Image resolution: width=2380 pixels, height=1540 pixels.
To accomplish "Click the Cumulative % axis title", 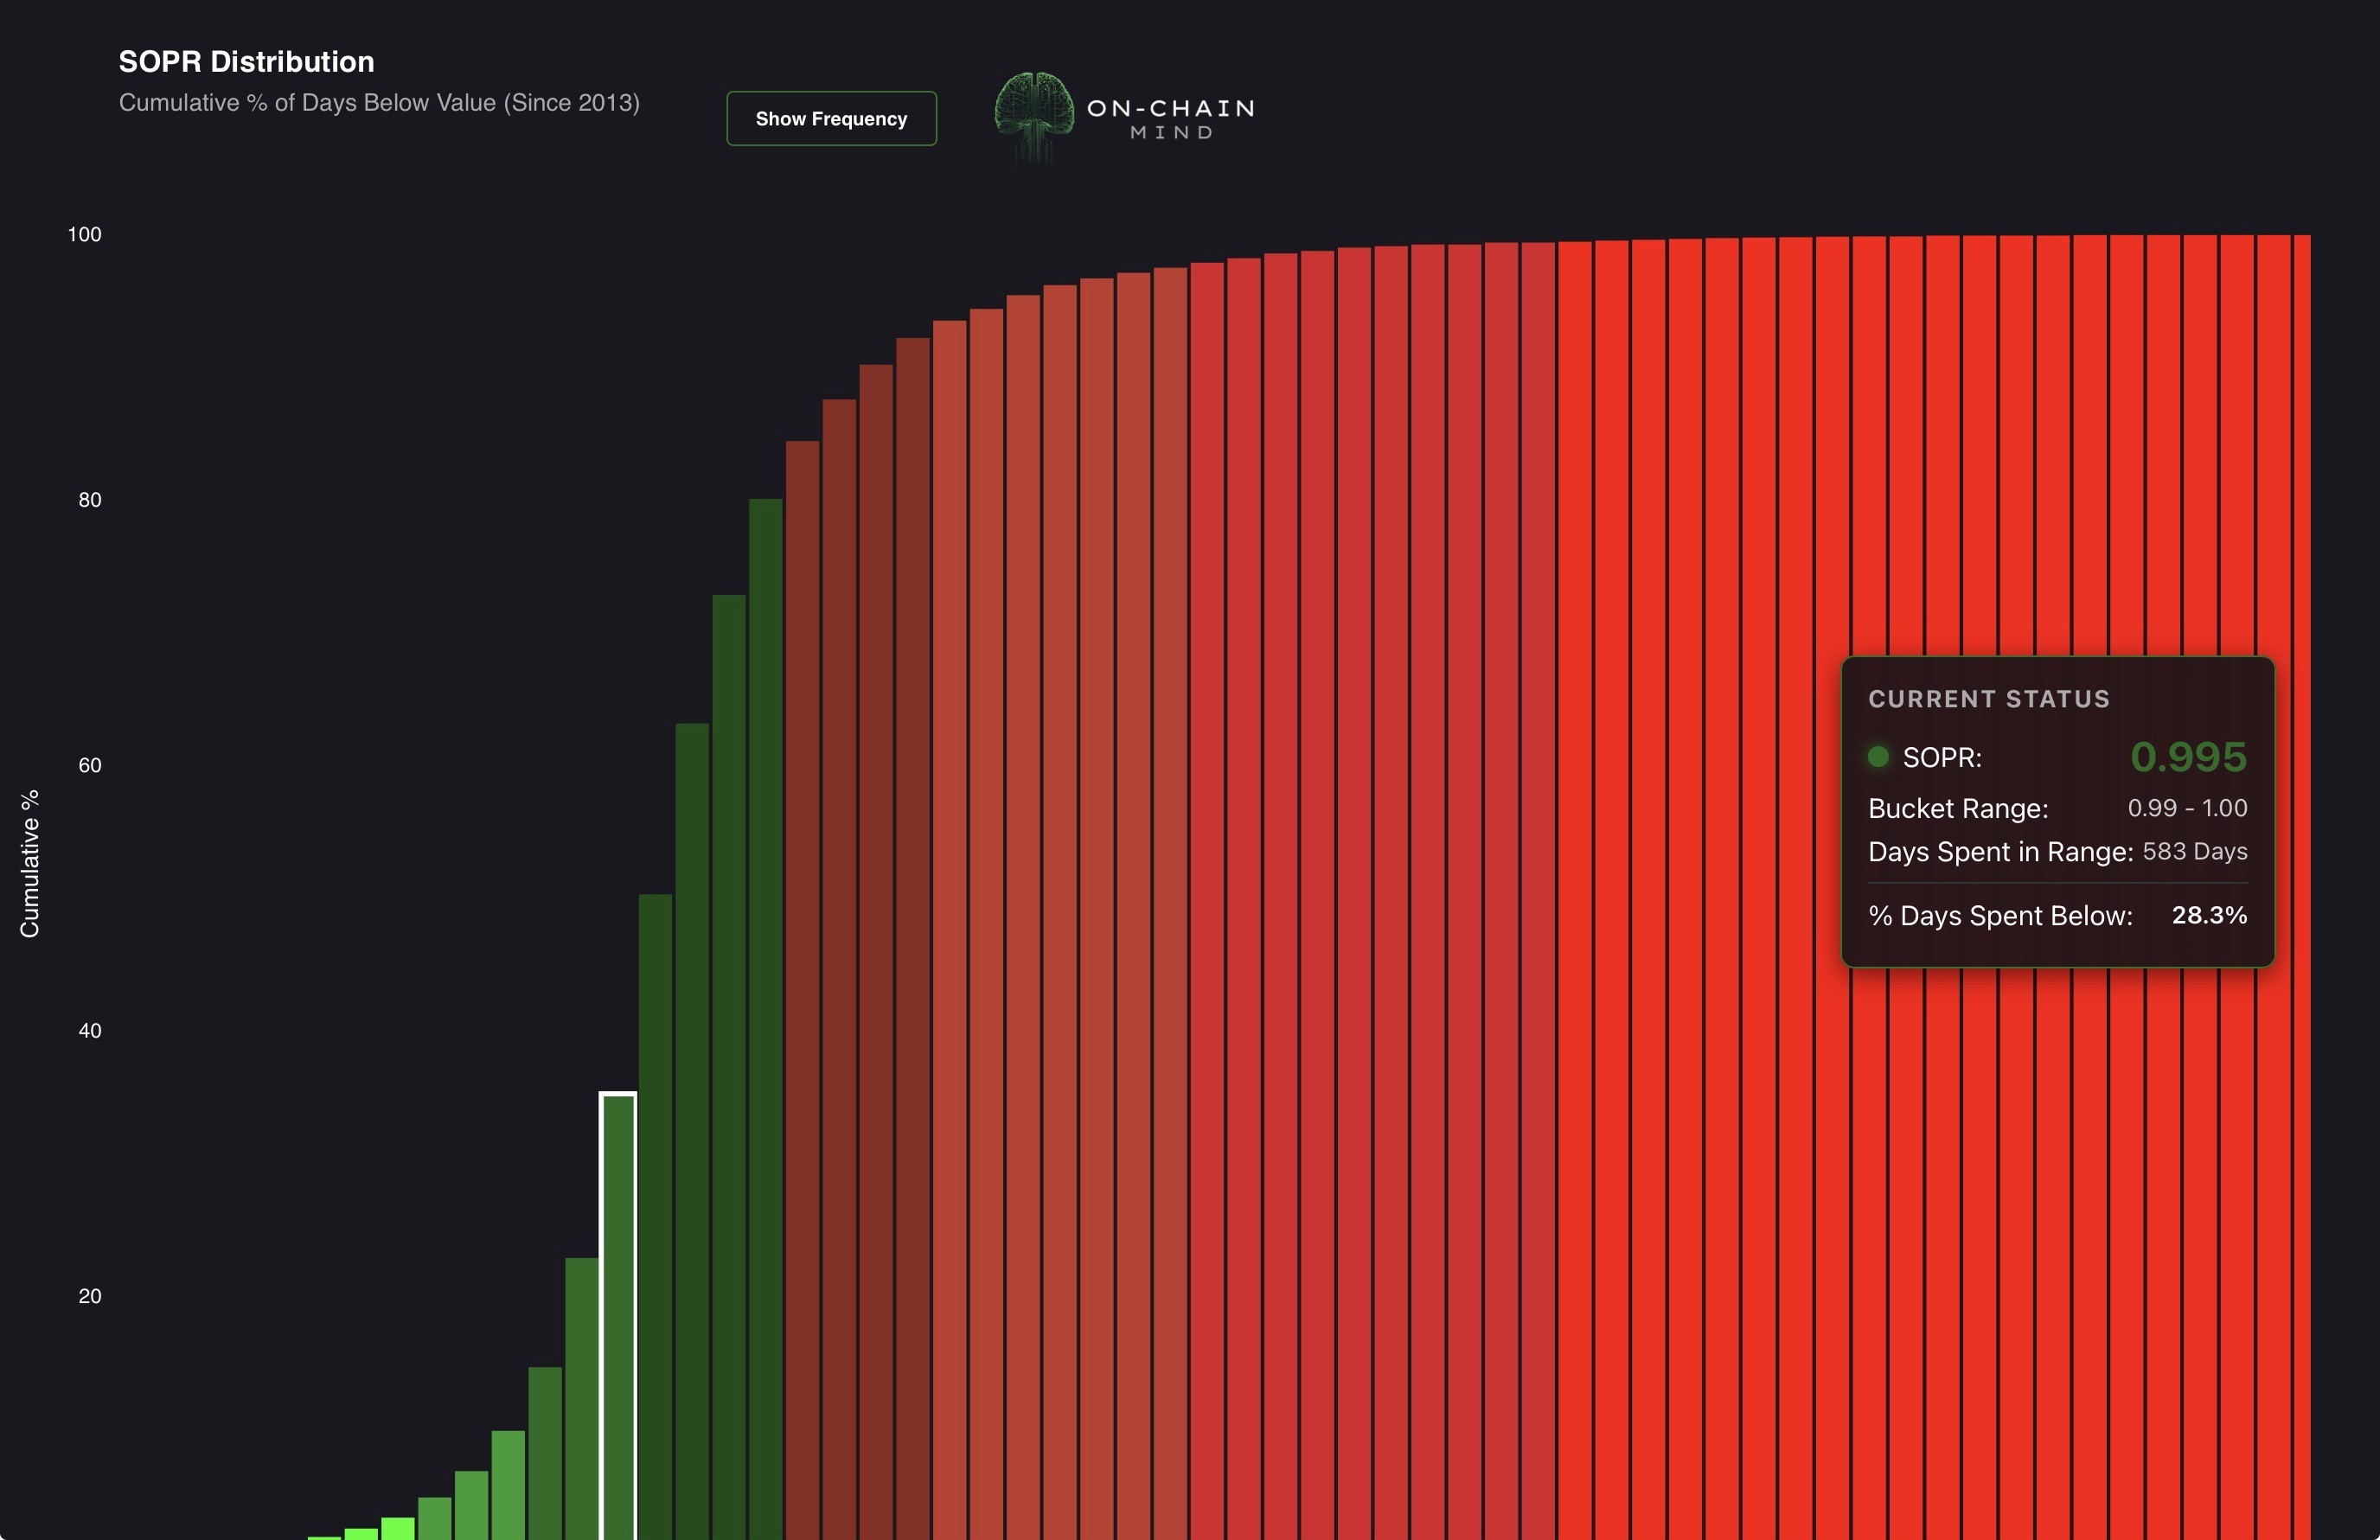I will (x=30, y=863).
